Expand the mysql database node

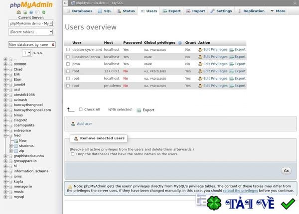click(5, 197)
